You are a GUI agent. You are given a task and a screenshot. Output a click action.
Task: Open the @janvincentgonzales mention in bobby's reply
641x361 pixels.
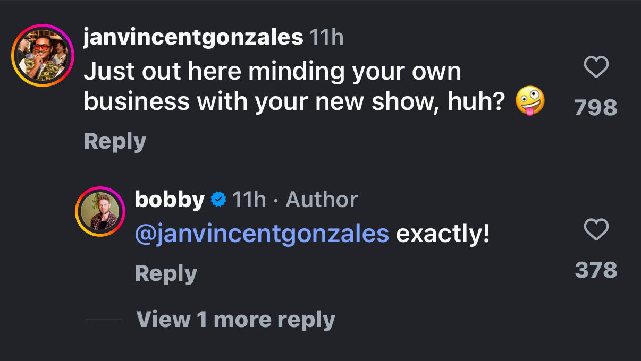(x=262, y=234)
